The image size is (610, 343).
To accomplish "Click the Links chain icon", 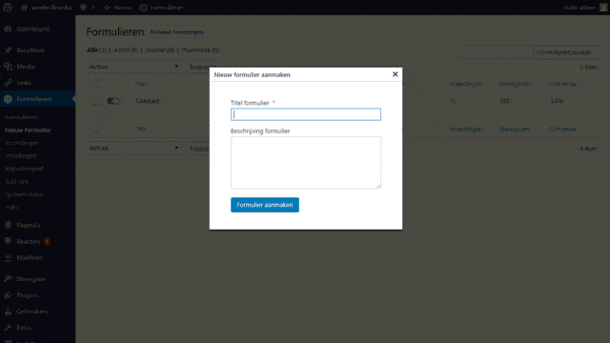I will click(x=8, y=83).
